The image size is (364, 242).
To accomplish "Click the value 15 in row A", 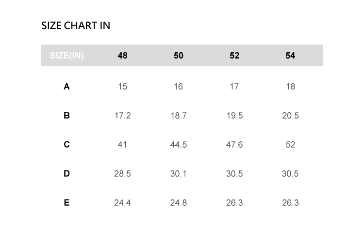I will point(122,87).
